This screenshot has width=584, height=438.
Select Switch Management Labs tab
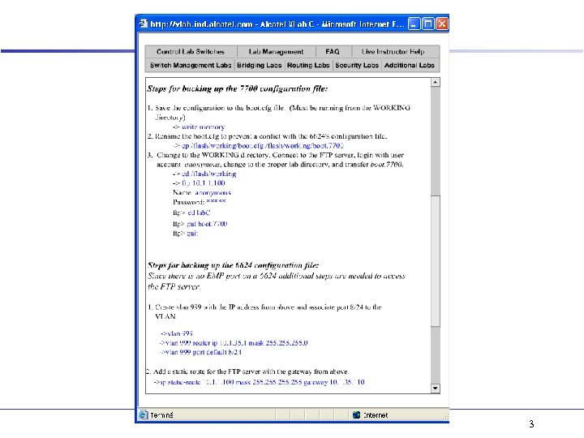pos(191,65)
